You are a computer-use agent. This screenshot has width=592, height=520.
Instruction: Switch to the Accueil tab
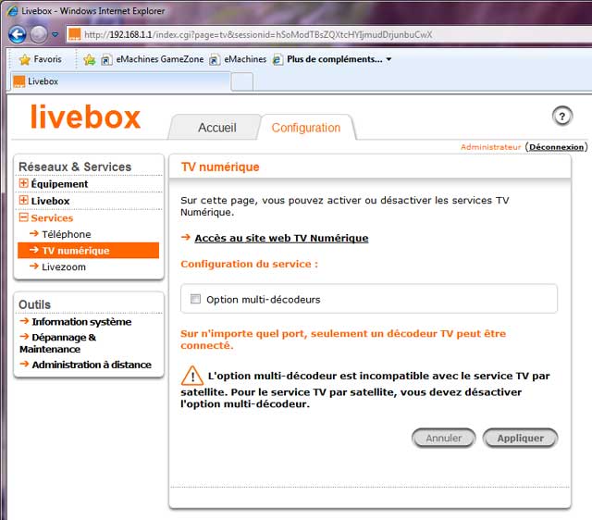(x=217, y=128)
